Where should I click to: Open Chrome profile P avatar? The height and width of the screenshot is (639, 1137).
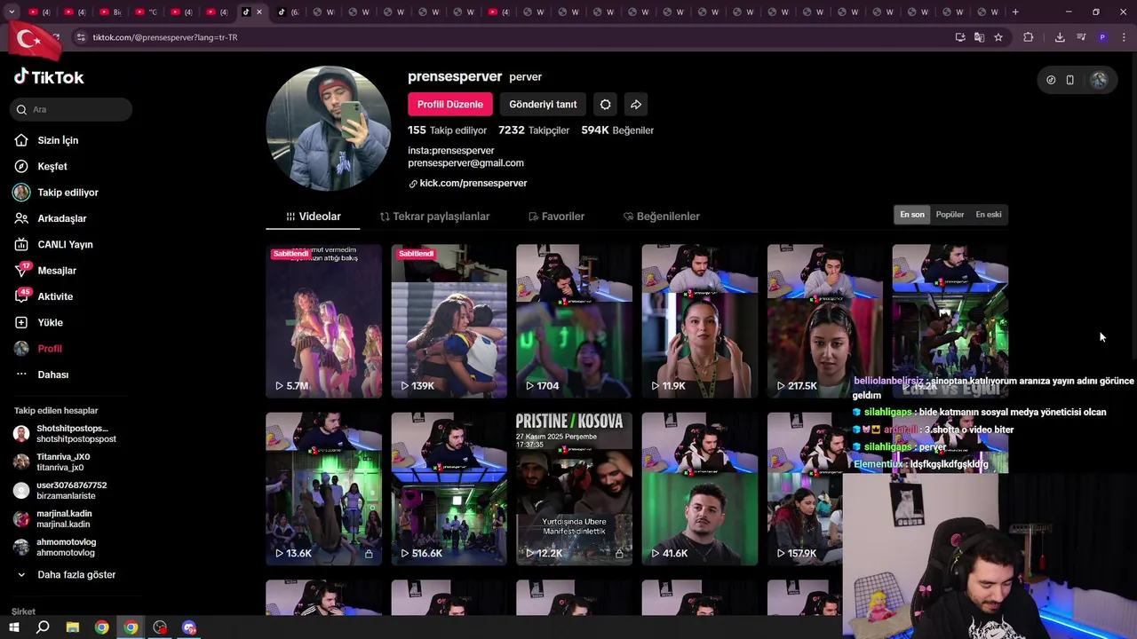[x=1102, y=37]
